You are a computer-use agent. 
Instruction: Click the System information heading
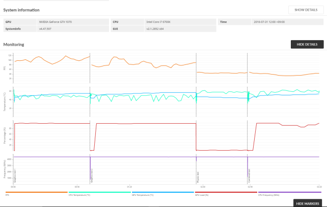21,10
